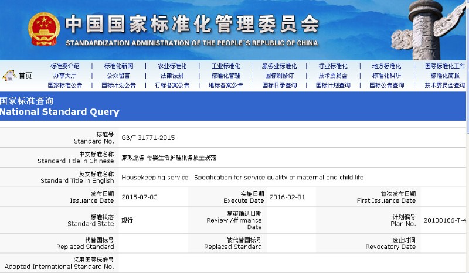Select execute date 2016-02-01

287,197
